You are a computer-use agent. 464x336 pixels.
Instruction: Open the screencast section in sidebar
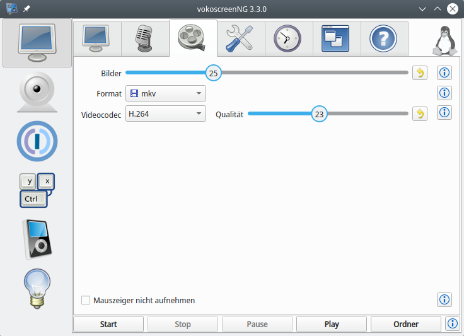point(37,43)
